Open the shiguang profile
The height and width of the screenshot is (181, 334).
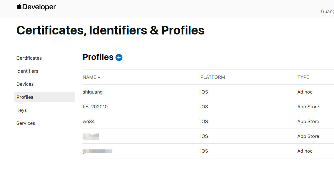(x=93, y=92)
